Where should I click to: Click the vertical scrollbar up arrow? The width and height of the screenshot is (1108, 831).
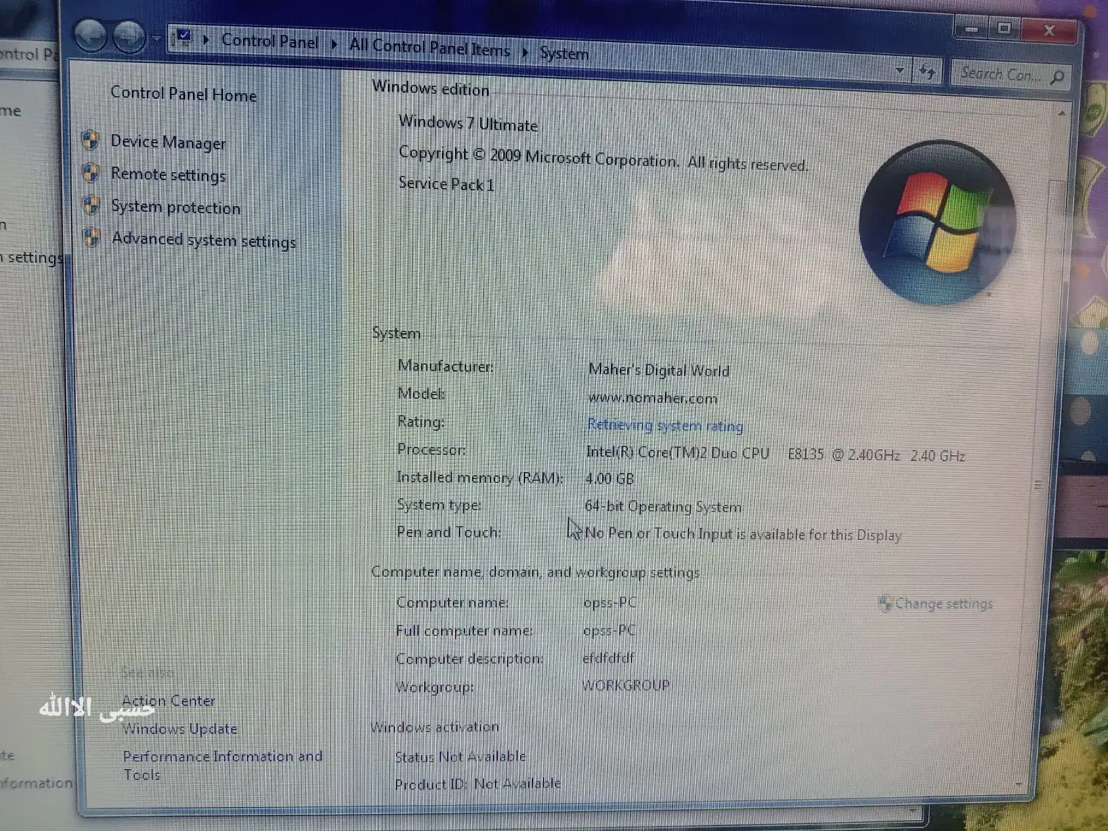(1061, 114)
